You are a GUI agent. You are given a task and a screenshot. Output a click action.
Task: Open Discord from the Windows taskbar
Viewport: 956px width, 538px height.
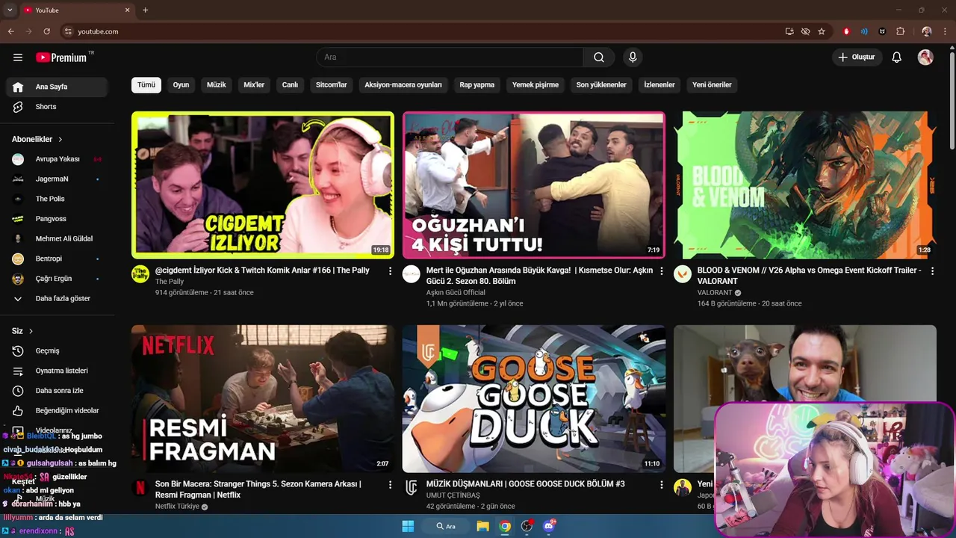[550, 526]
